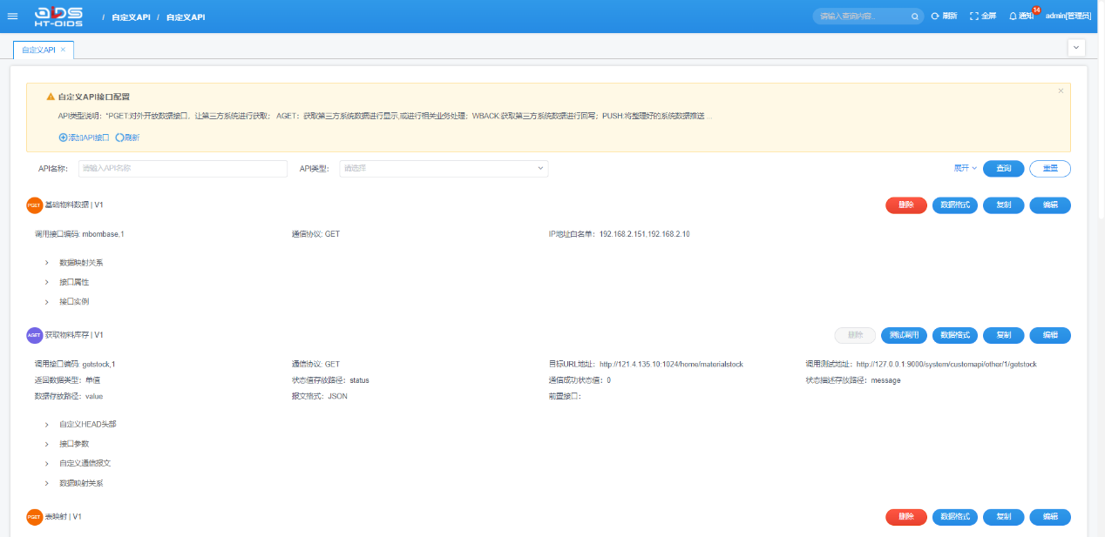
Task: Open 数据格式 for 获取物料库存
Action: (x=955, y=335)
